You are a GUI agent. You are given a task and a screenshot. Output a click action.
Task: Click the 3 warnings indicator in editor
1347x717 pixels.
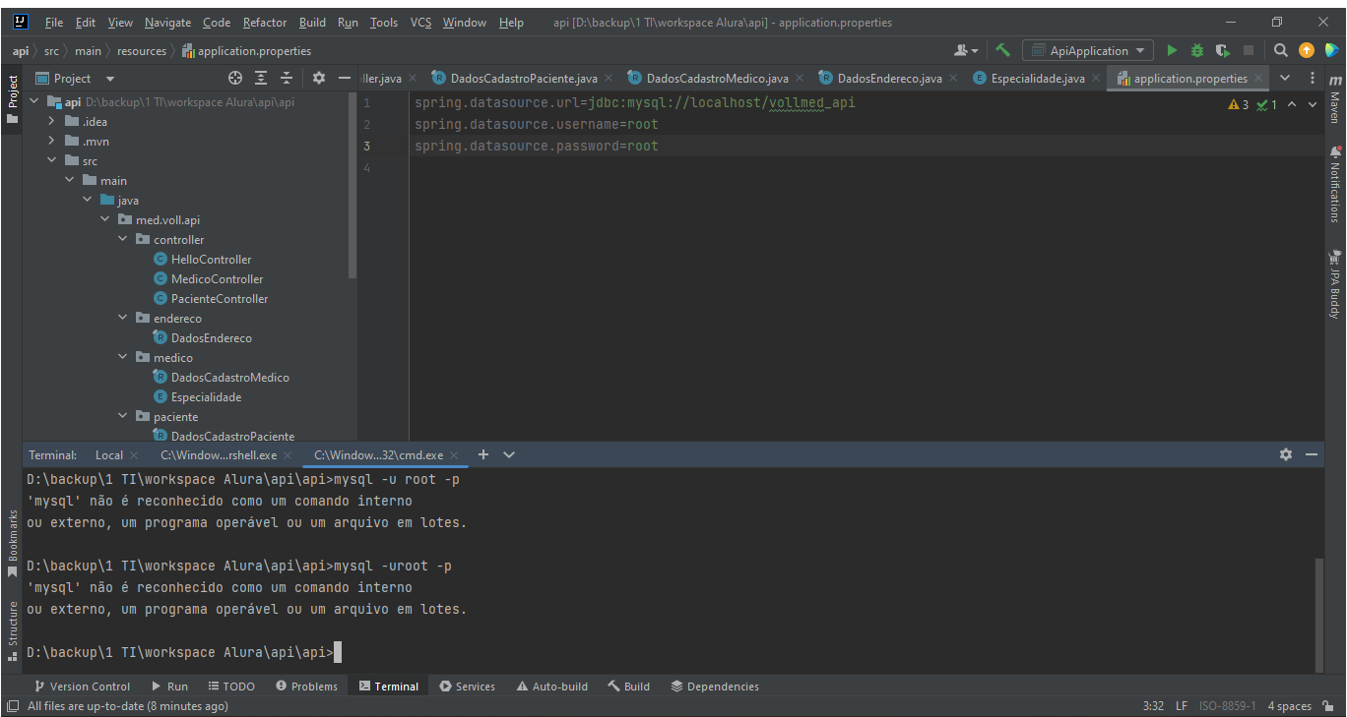1239,104
